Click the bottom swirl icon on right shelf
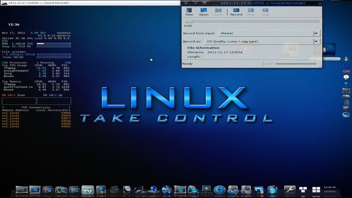352x198 pixels. click(346, 115)
